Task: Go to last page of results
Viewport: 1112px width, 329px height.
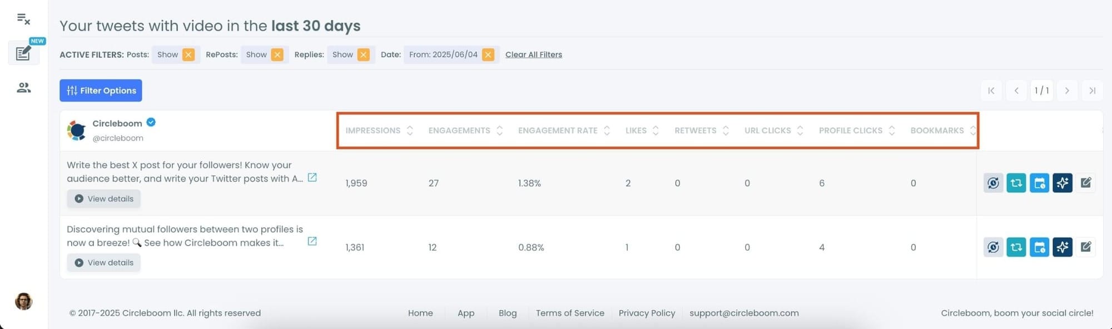Action: (x=1093, y=91)
